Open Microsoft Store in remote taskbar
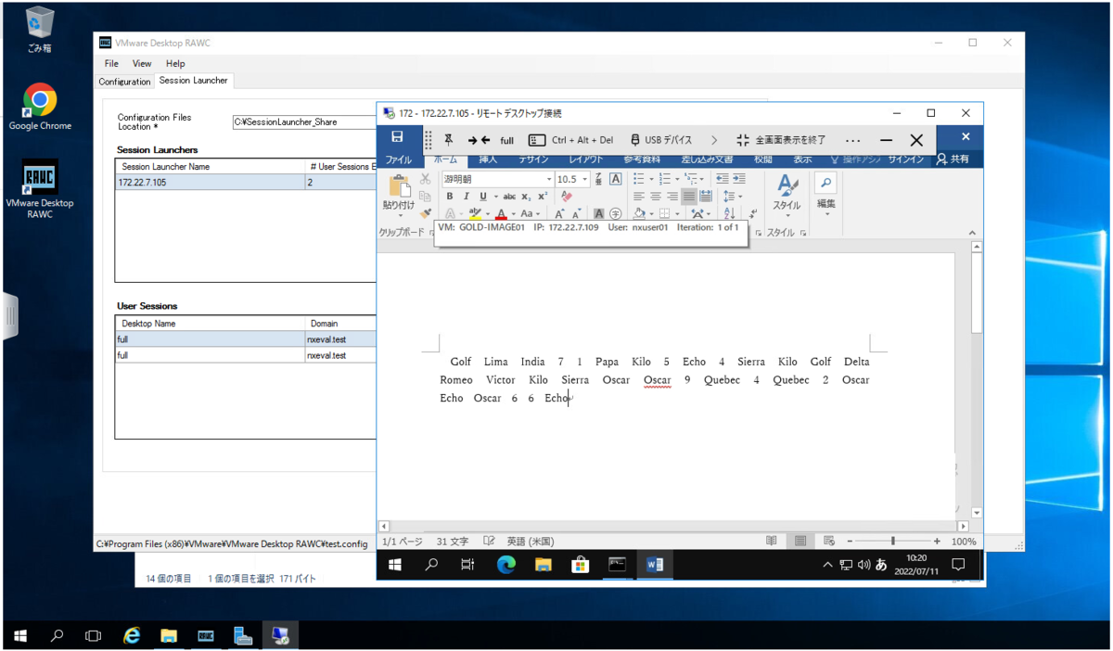The image size is (1113, 651). [580, 564]
